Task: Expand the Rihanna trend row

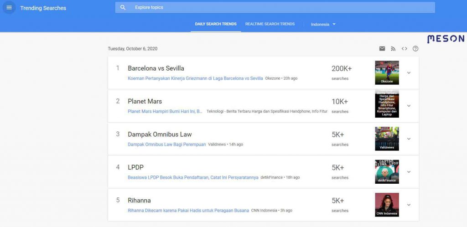Action: 409,205
